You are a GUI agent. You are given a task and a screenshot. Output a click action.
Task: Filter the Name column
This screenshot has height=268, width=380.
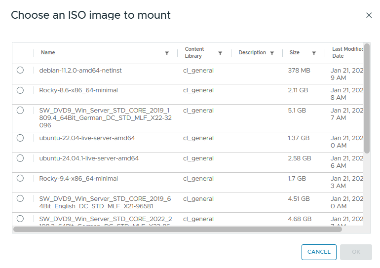tap(167, 53)
